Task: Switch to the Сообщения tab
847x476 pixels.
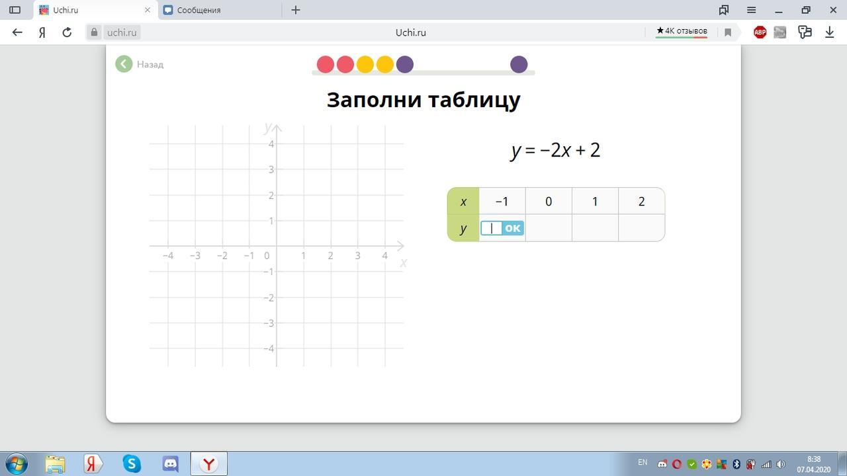Action: (x=219, y=10)
